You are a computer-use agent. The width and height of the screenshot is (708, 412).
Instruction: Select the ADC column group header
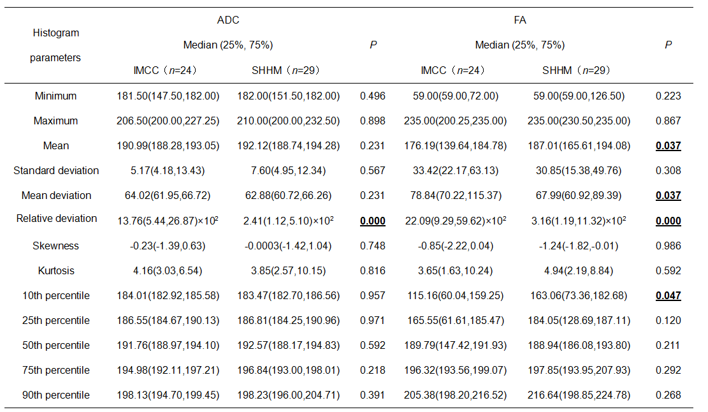point(228,20)
